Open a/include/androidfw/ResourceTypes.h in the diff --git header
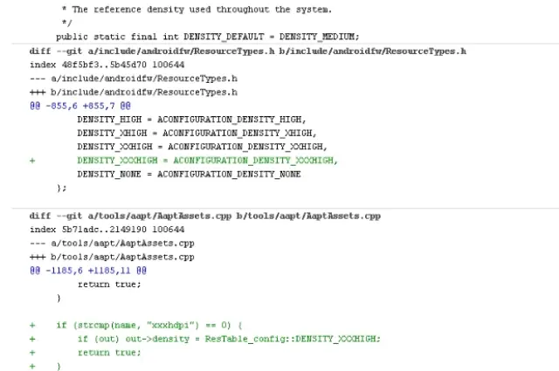 [167, 51]
